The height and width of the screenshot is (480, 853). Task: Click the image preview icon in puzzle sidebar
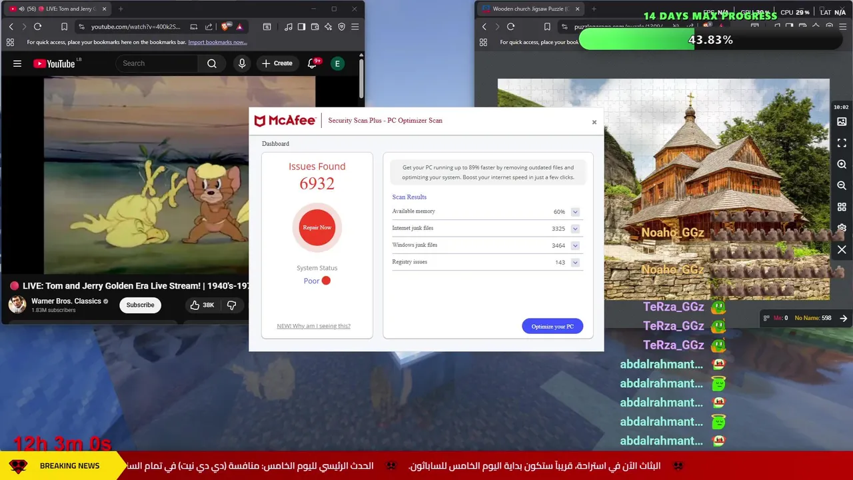[x=842, y=121]
